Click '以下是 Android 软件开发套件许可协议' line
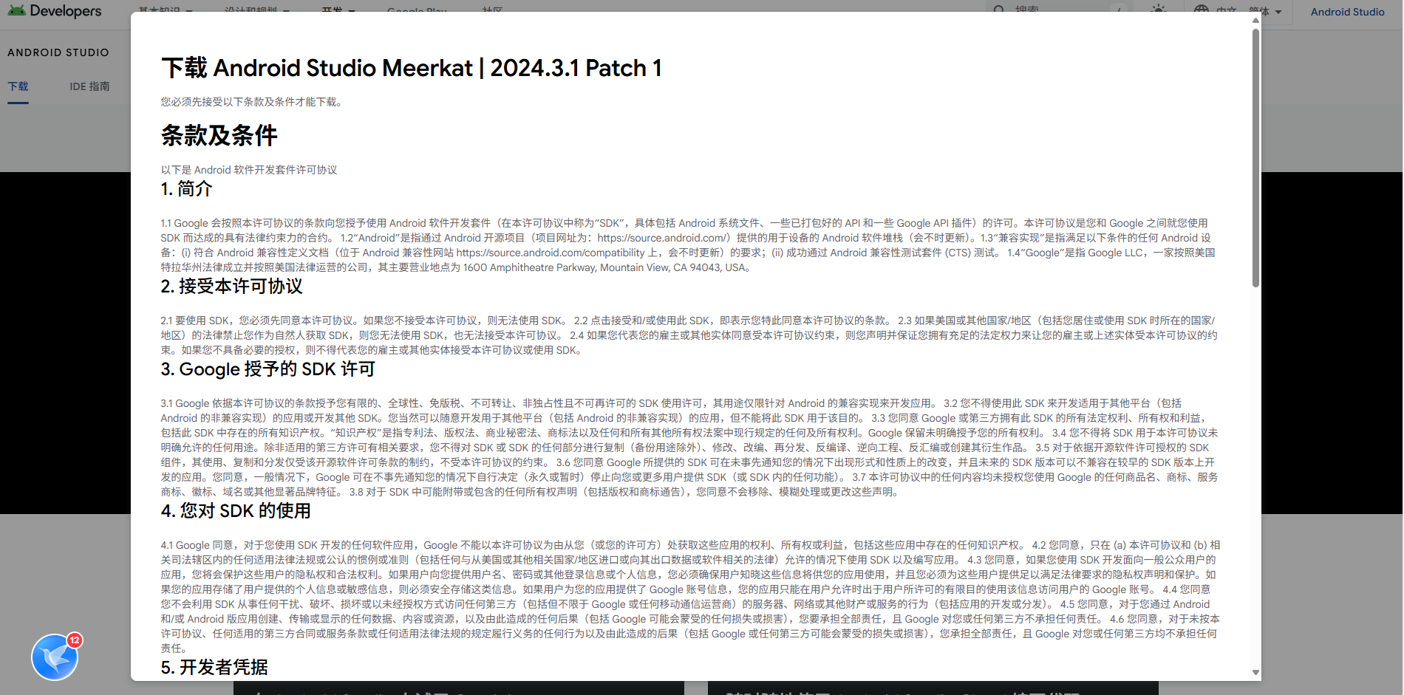 pyautogui.click(x=249, y=170)
